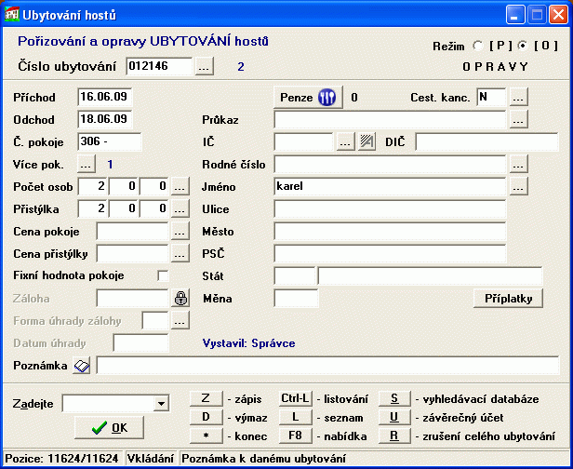Click the Cest. kanc. field with N
The image size is (573, 469).
491,97
